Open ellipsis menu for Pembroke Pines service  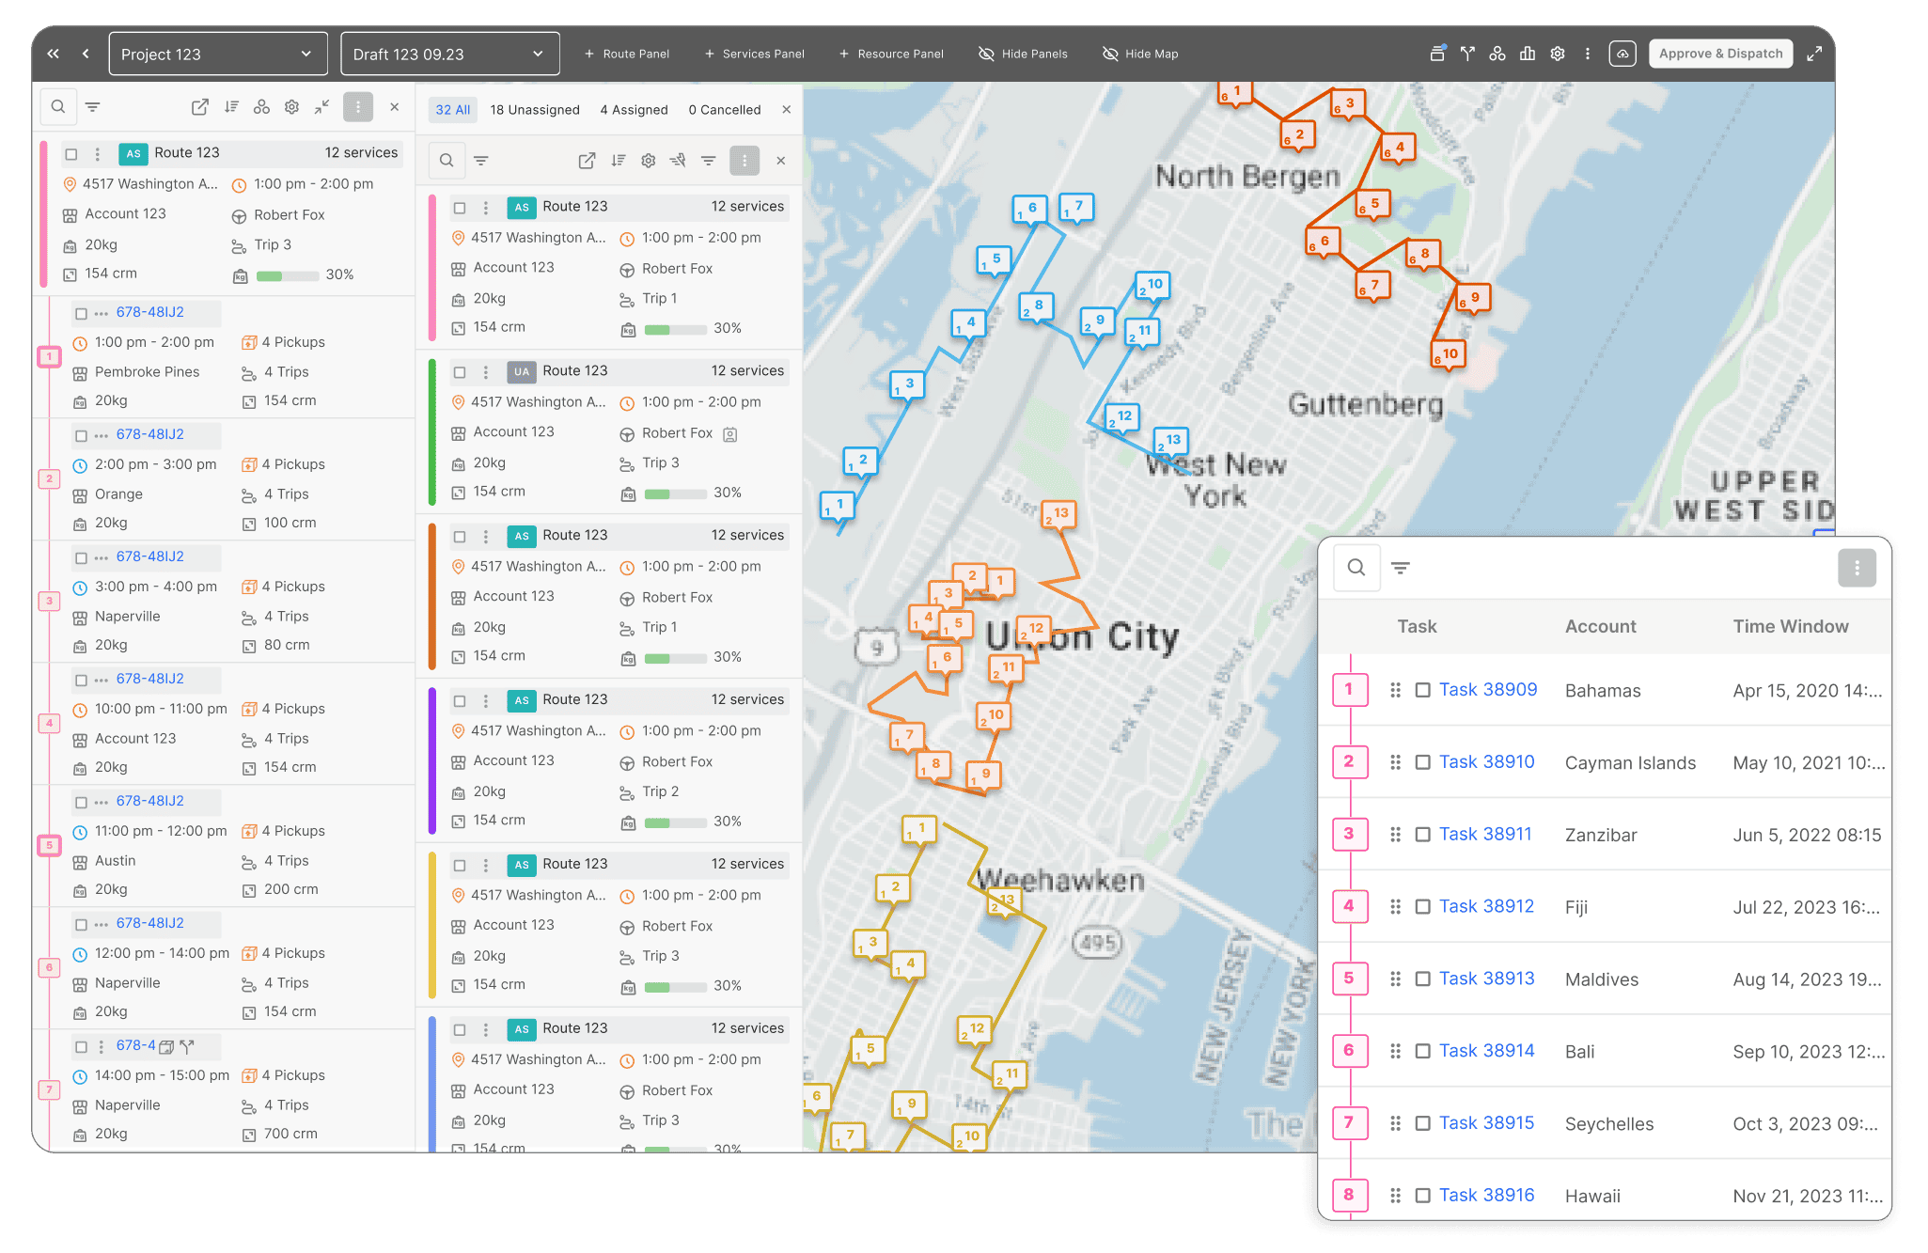pyautogui.click(x=102, y=313)
